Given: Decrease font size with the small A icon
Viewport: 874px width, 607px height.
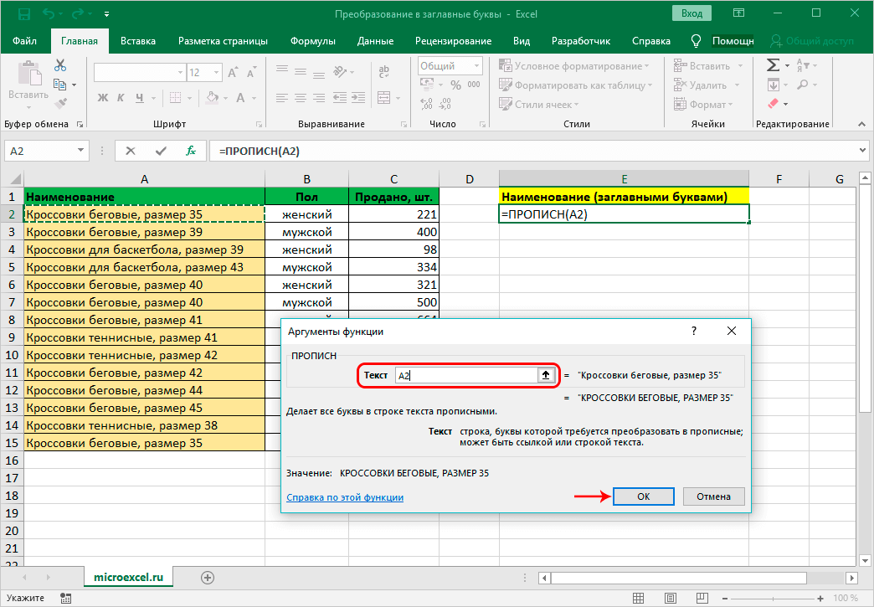Looking at the screenshot, I should [251, 73].
